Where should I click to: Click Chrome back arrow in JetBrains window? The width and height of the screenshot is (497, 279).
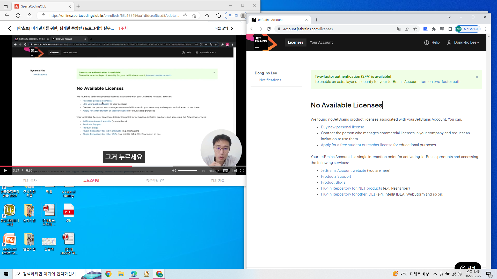coord(252,29)
